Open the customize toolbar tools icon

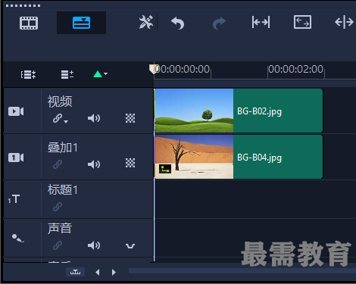(x=146, y=22)
